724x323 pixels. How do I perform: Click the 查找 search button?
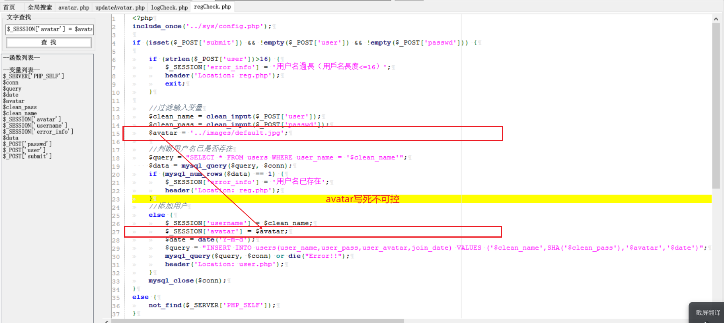pos(49,43)
